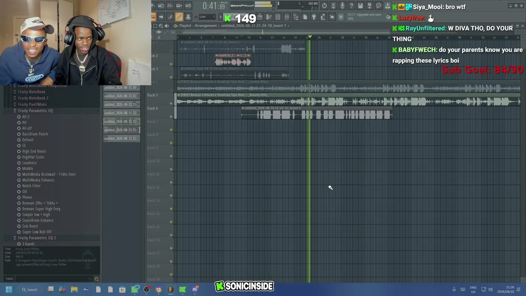Open the shopping cart store icon
The width and height of the screenshot is (526, 296).
click(341, 17)
